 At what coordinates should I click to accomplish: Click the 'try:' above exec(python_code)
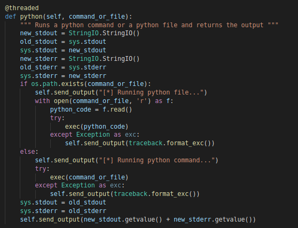pos(57,118)
